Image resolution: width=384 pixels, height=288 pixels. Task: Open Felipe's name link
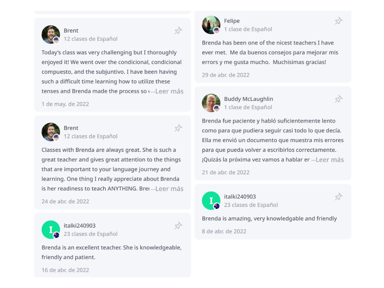coord(232,21)
